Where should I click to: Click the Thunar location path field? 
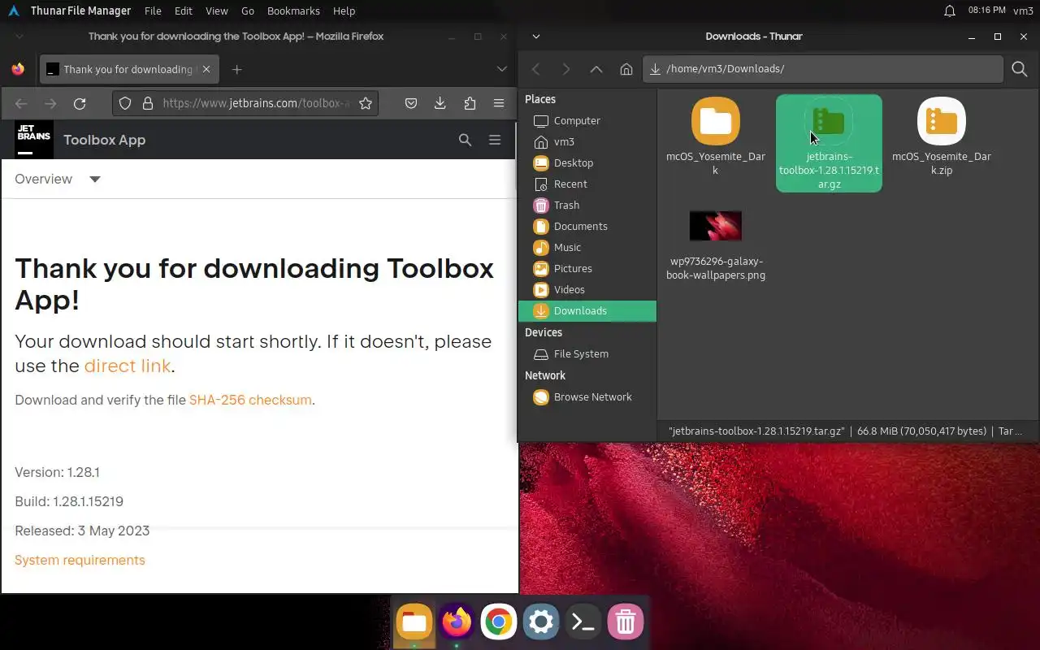tap(822, 69)
